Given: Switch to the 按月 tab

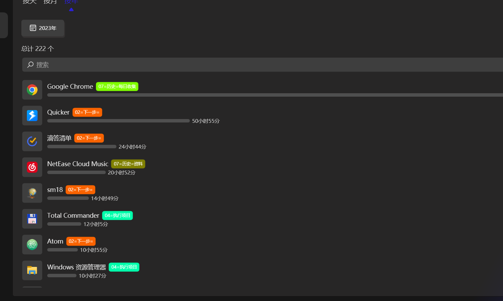Looking at the screenshot, I should pyautogui.click(x=50, y=2).
